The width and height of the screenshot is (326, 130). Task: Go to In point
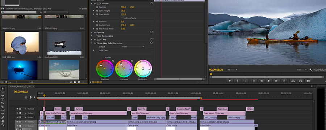(x=254, y=81)
